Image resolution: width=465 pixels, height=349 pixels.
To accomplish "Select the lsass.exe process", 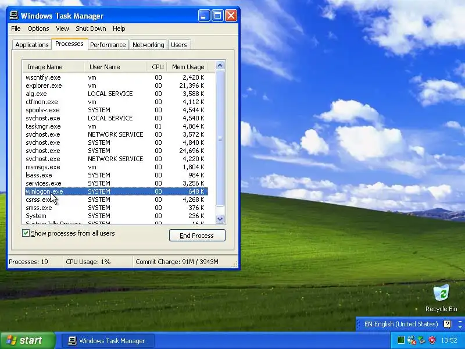I will [x=117, y=176].
